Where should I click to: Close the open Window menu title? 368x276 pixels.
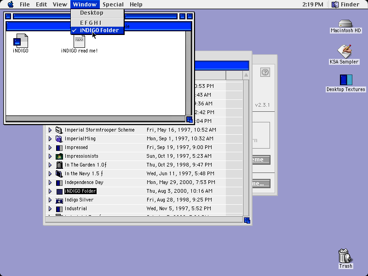(x=85, y=5)
